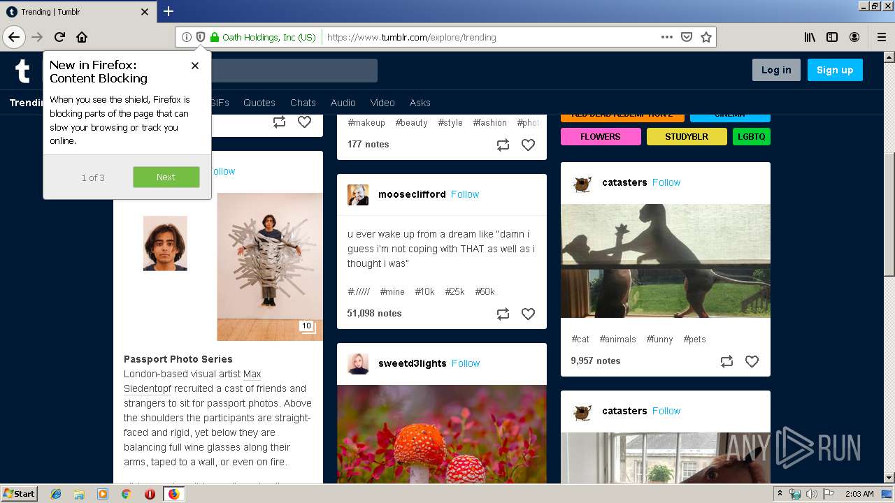This screenshot has width=895, height=503.
Task: Reblog the mooseclifford post
Action: click(x=503, y=314)
